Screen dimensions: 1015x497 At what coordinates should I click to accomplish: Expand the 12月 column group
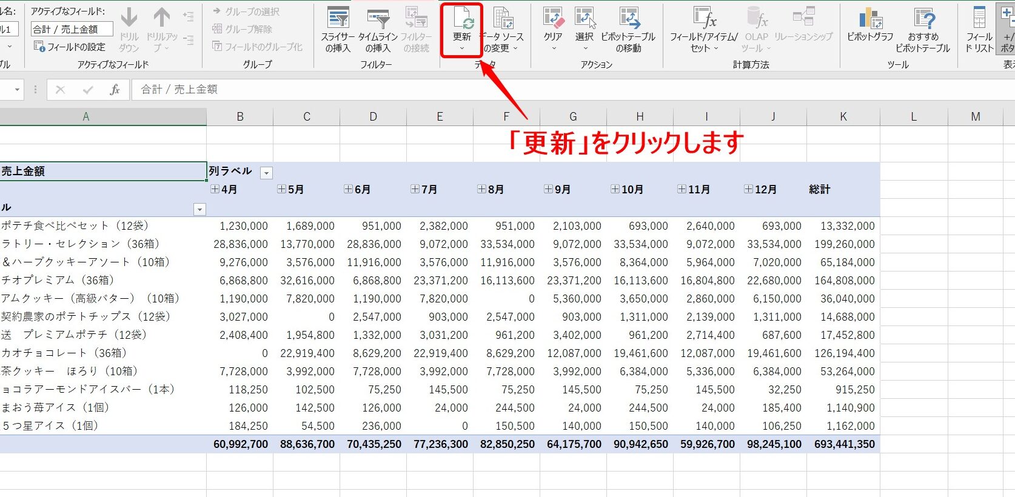(748, 189)
